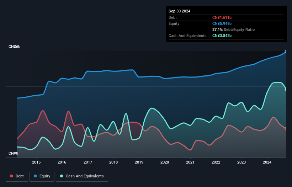Click the CN¥1.611b debt value
Screen dimensions: 292x187
pyautogui.click(x=222, y=17)
